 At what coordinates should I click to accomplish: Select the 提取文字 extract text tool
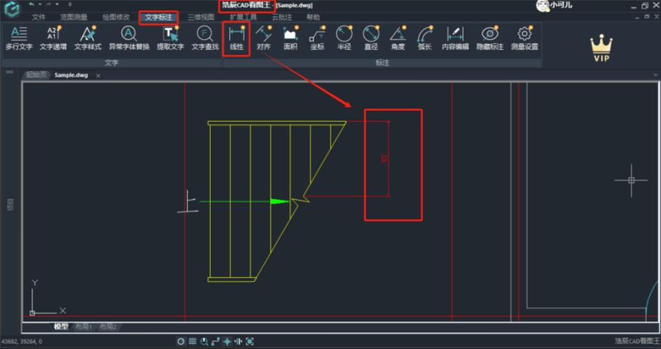[170, 39]
